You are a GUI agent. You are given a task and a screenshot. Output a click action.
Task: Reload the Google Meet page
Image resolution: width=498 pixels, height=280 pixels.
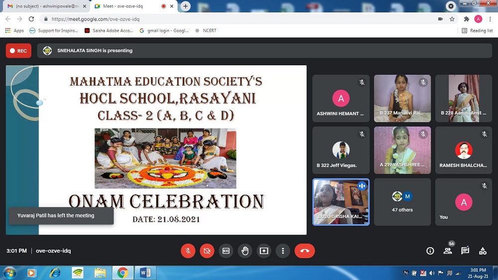tap(31, 19)
